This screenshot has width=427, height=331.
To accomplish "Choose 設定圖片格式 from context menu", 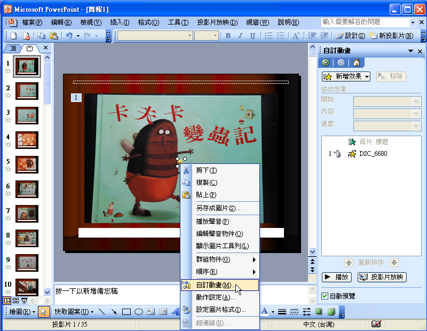I will point(220,310).
